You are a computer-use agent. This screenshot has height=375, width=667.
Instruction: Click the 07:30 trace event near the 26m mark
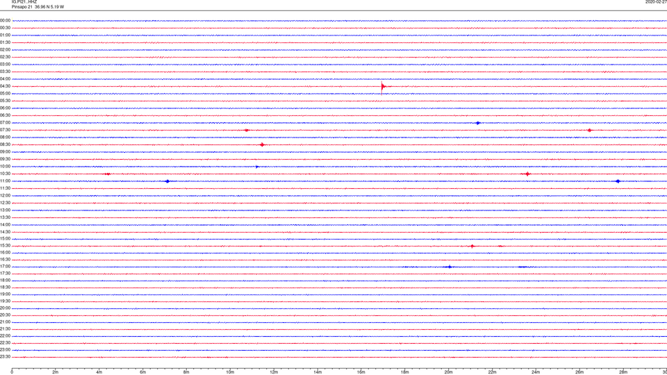pos(589,131)
